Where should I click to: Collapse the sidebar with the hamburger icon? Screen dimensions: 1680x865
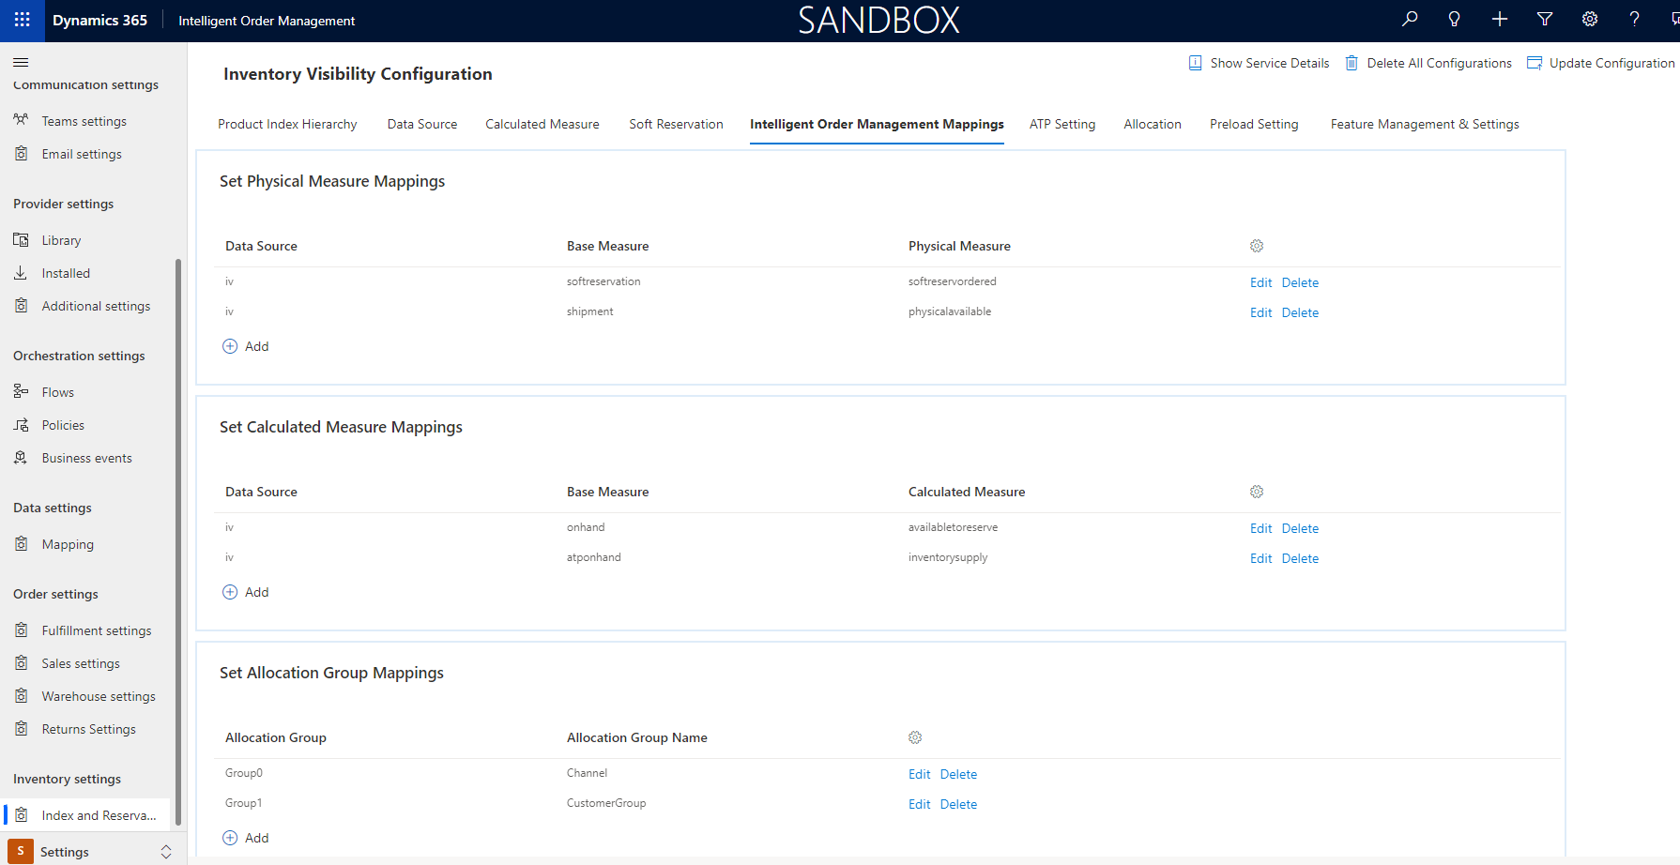(21, 62)
